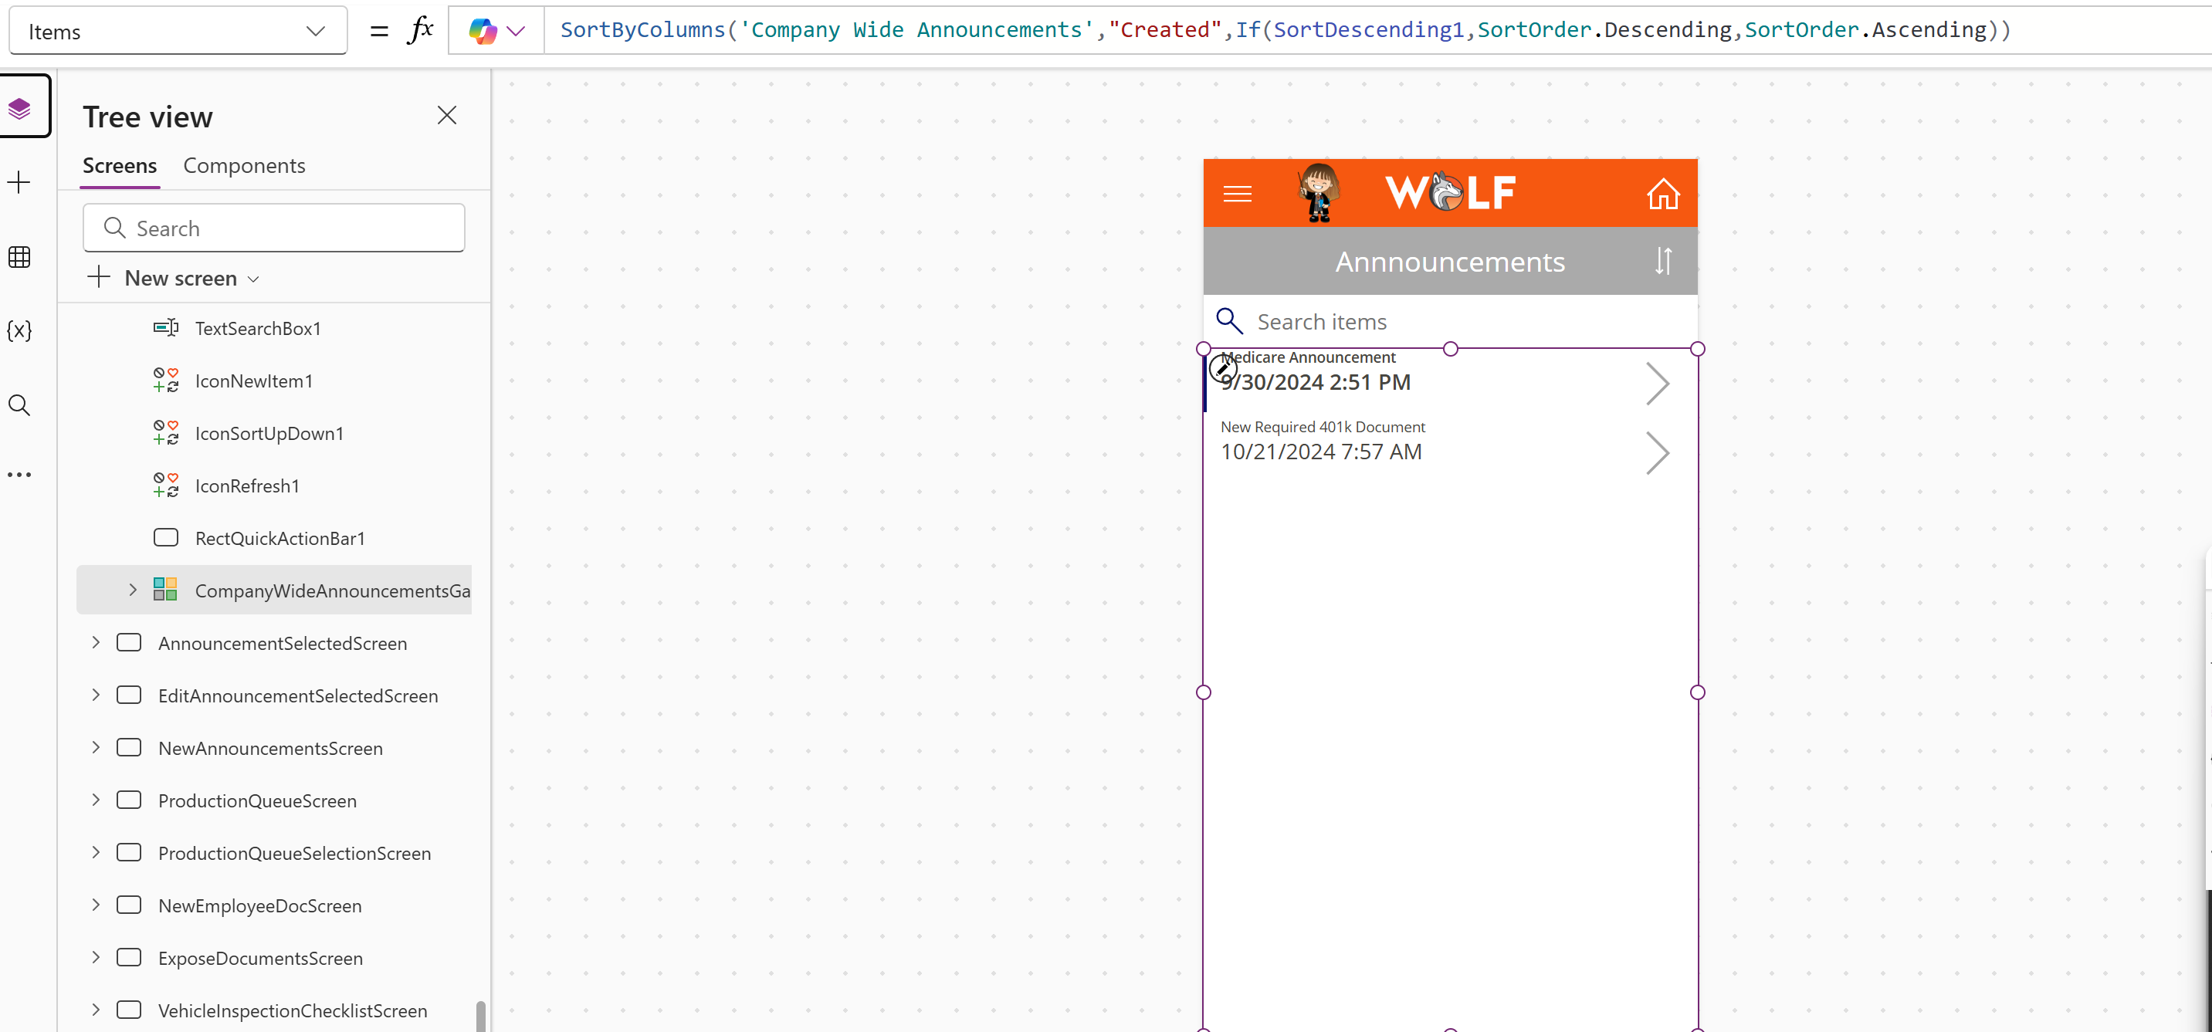Open the Tree view layers icon
Image resolution: width=2212 pixels, height=1032 pixels.
pos(20,108)
